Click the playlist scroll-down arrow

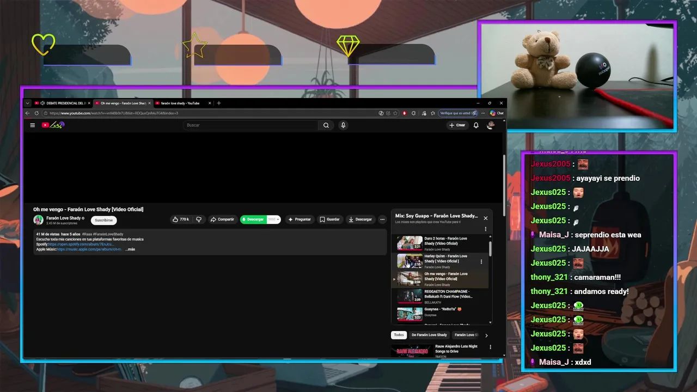pos(490,322)
